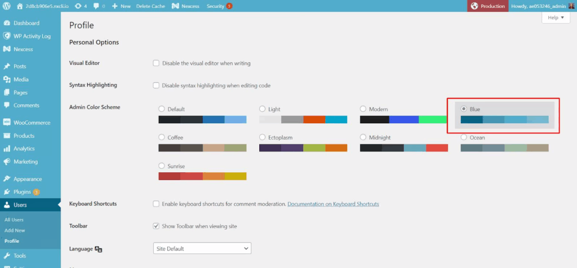Click the Appearance paintbrush icon
This screenshot has width=577, height=268.
pyautogui.click(x=7, y=179)
